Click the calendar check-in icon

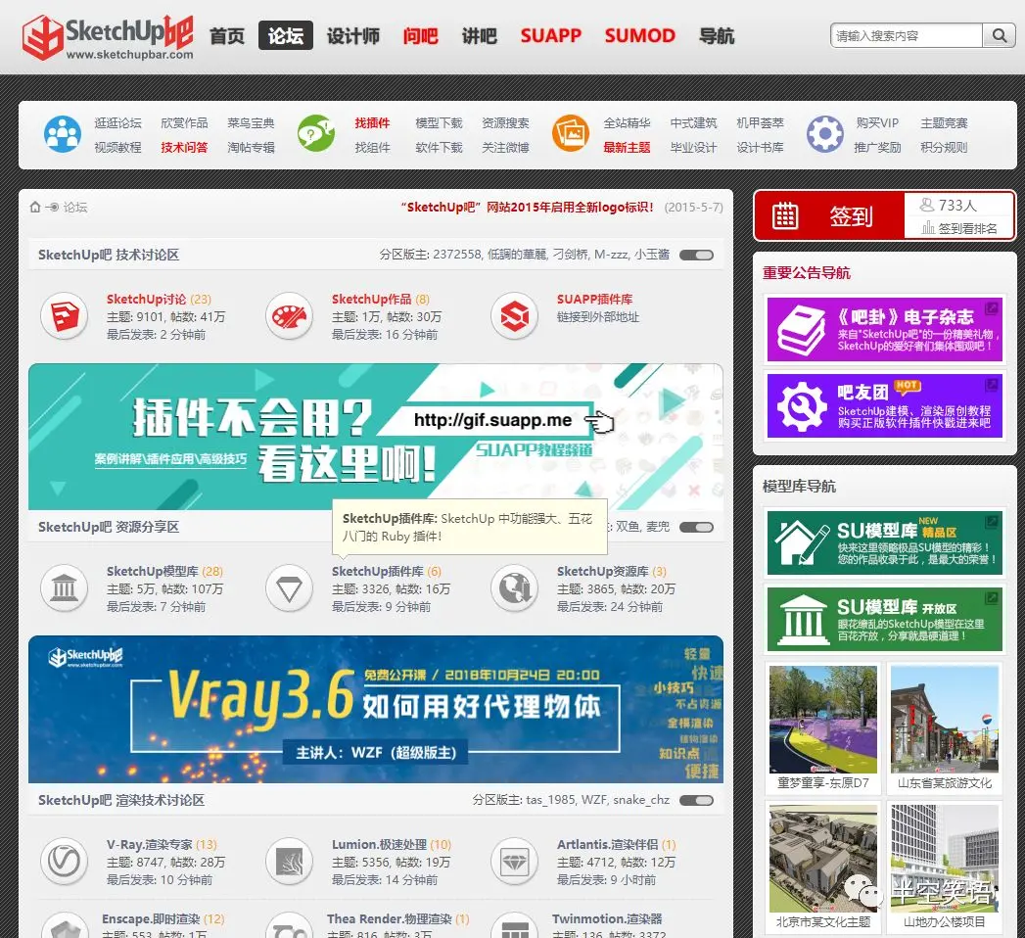point(784,215)
